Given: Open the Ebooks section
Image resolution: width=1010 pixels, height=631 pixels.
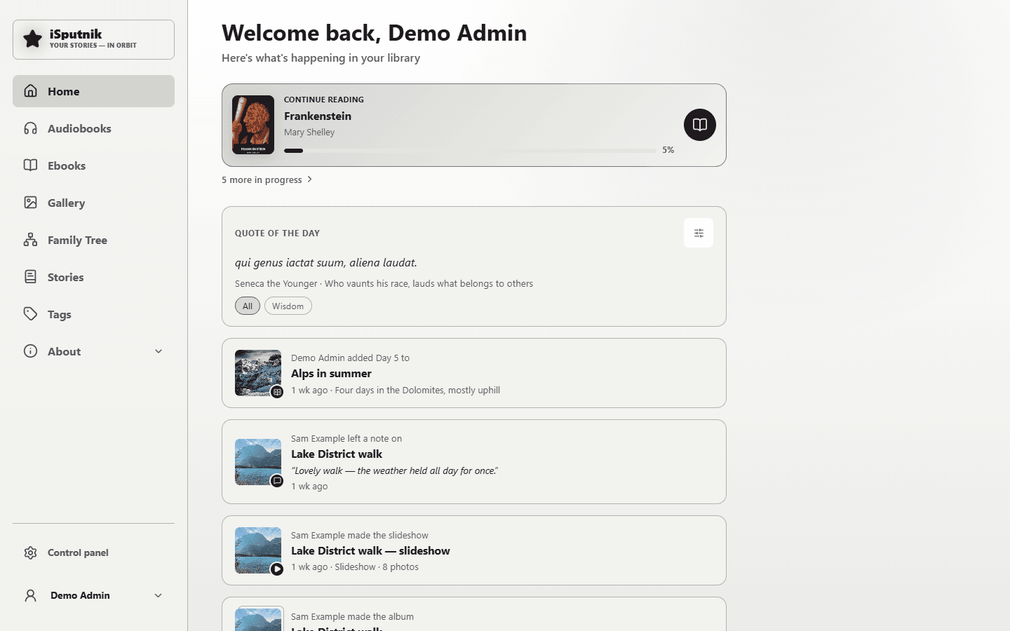Looking at the screenshot, I should [x=93, y=165].
